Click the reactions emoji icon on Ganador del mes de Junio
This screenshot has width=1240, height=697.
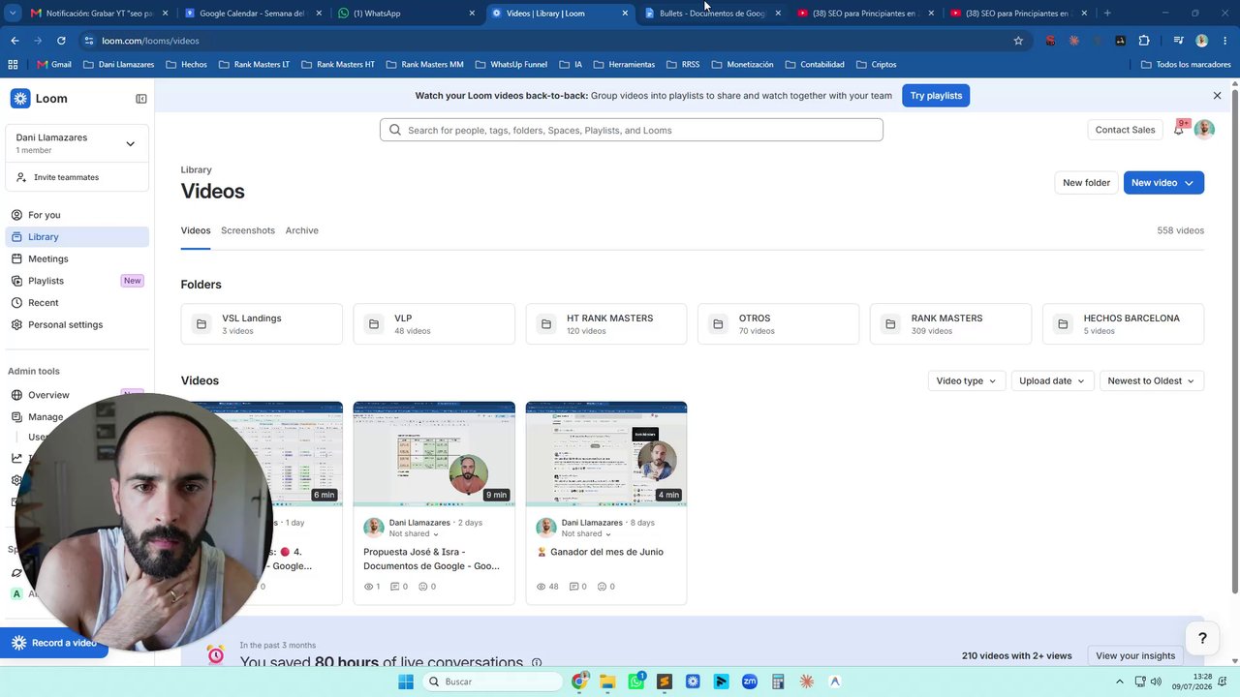pos(602,587)
